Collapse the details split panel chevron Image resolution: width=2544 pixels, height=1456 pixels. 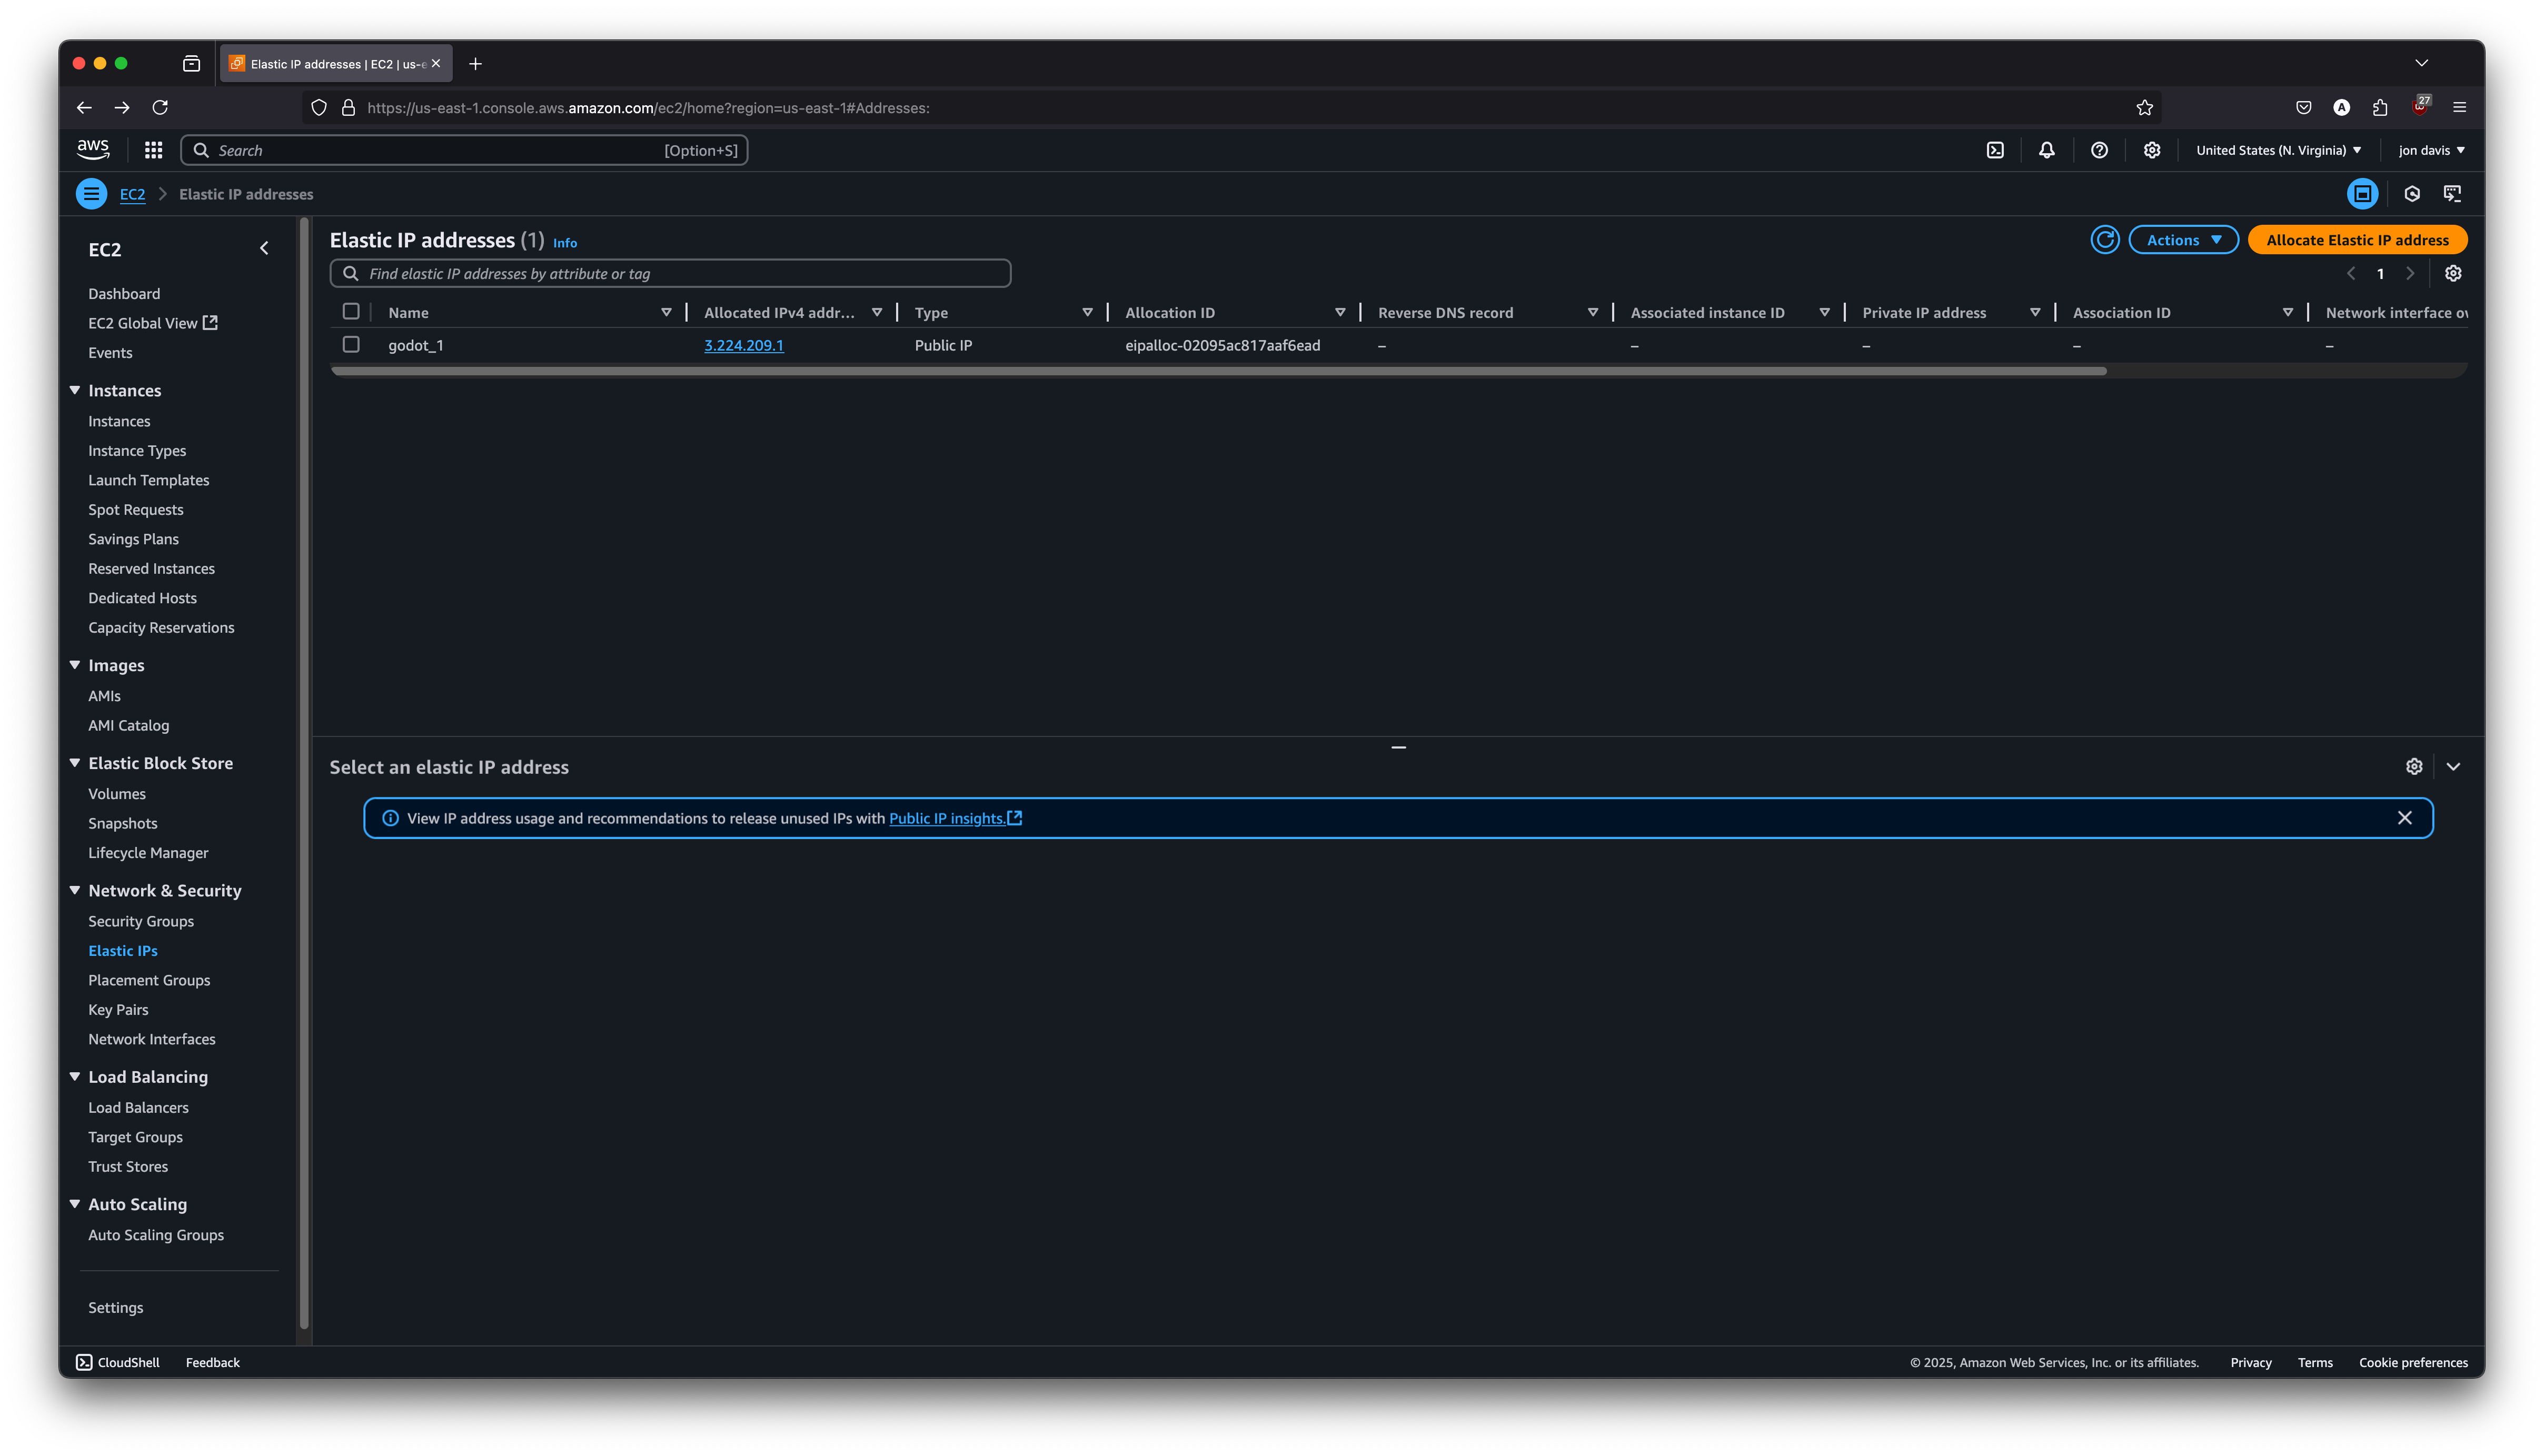[x=2452, y=767]
